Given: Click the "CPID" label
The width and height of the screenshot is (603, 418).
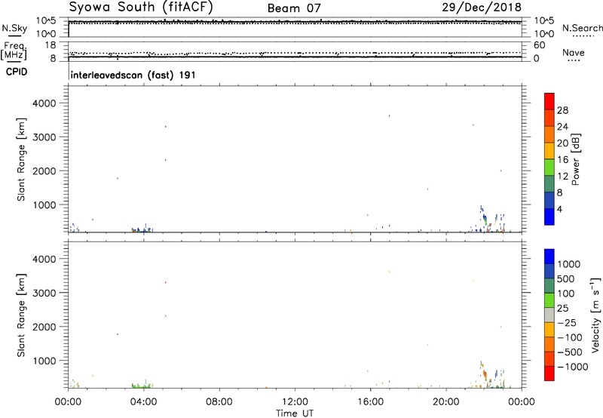Looking at the screenshot, I should (x=17, y=72).
